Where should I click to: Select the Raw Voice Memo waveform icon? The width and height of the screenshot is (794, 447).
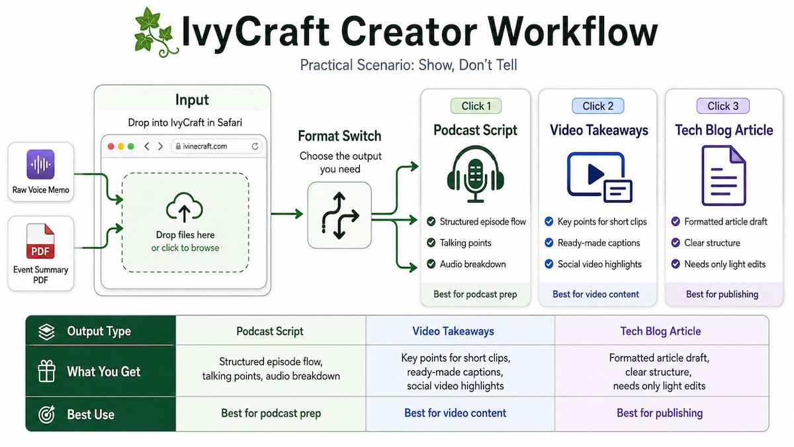pos(41,166)
